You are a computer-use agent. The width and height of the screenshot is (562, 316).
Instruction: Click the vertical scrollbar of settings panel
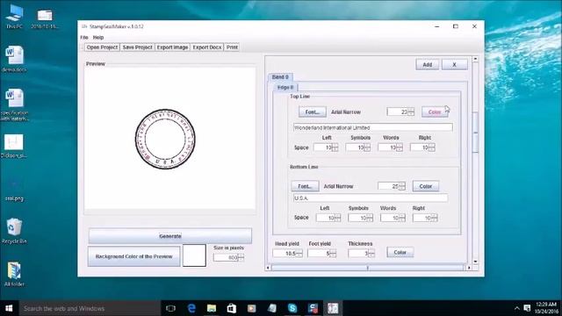(x=475, y=133)
